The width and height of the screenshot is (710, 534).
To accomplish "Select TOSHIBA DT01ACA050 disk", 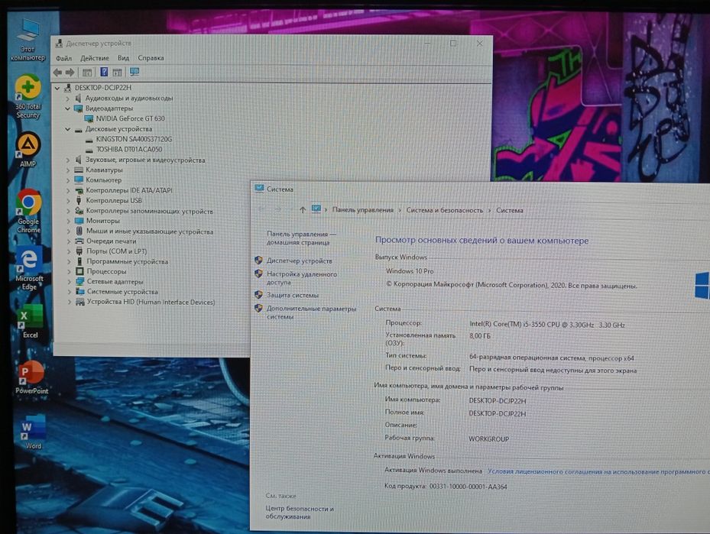I will click(x=128, y=149).
